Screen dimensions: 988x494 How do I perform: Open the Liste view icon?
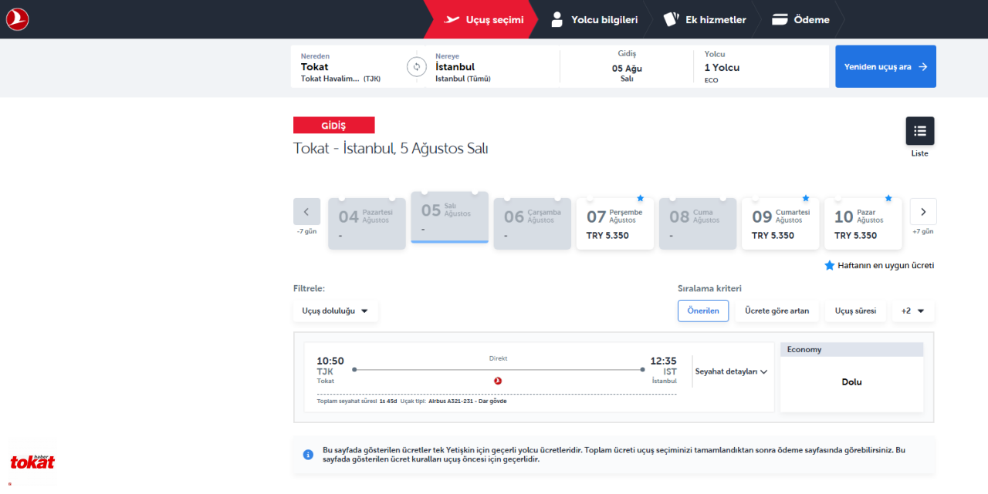click(920, 131)
